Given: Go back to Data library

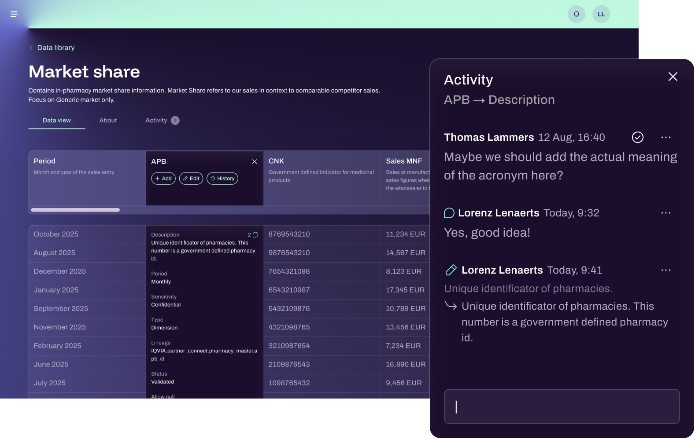Looking at the screenshot, I should (55, 48).
